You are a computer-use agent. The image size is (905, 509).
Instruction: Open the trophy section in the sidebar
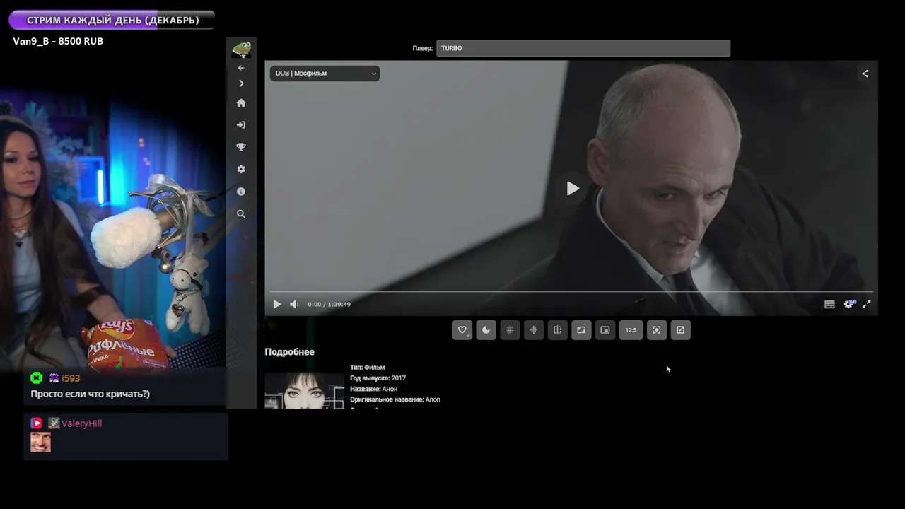[241, 147]
